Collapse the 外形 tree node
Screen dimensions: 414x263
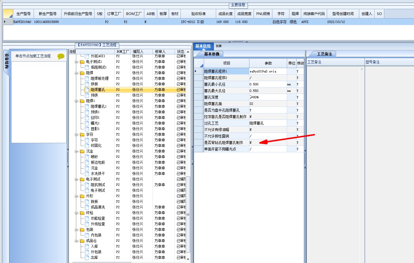[76, 196]
